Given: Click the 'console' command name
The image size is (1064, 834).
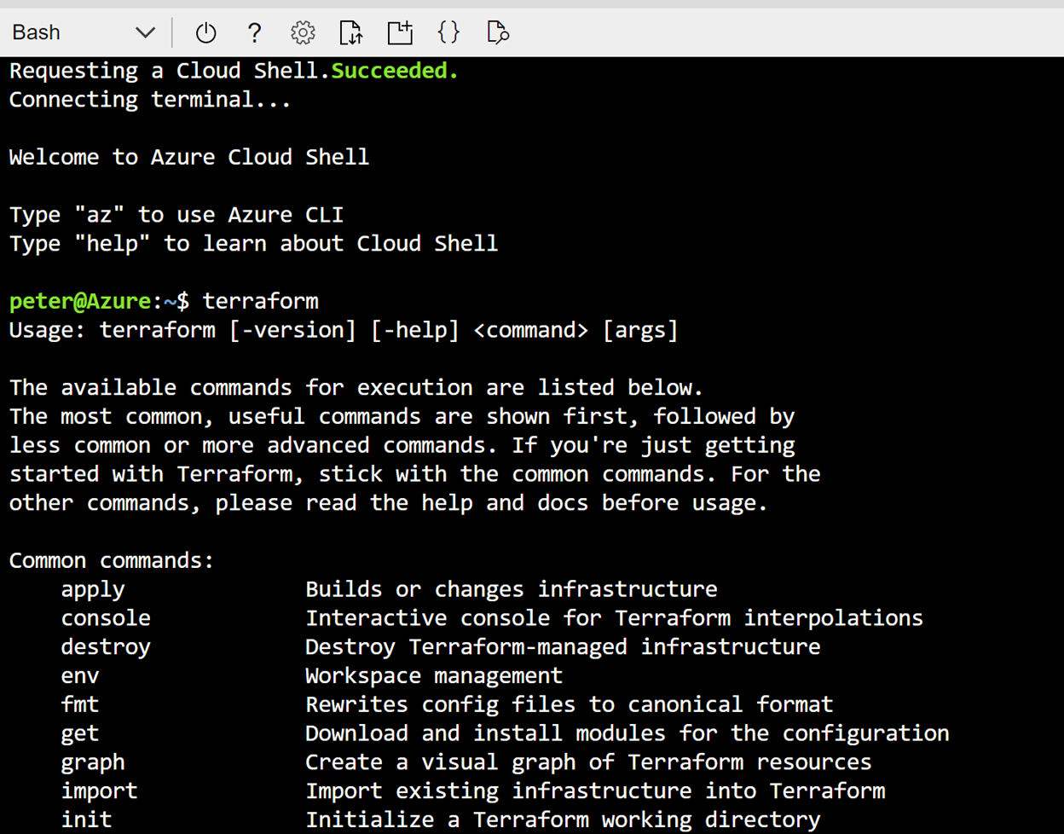Looking at the screenshot, I should click(x=106, y=618).
